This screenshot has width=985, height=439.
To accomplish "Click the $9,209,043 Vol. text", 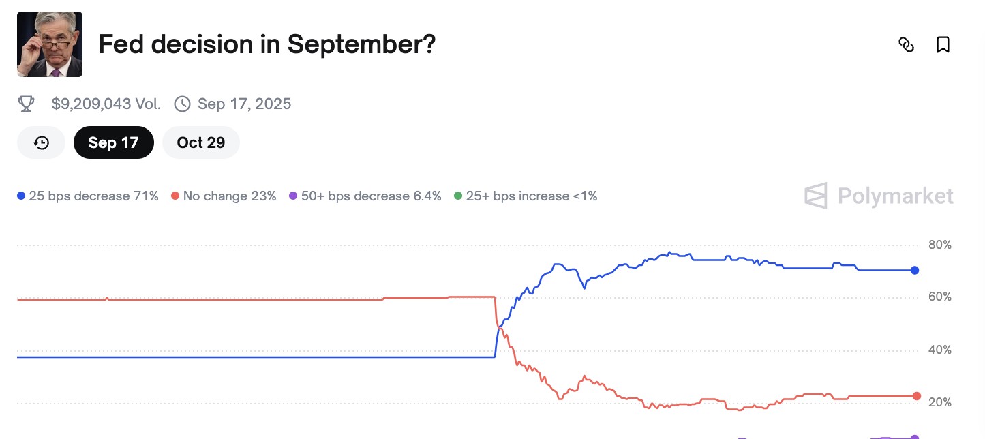I will (106, 104).
